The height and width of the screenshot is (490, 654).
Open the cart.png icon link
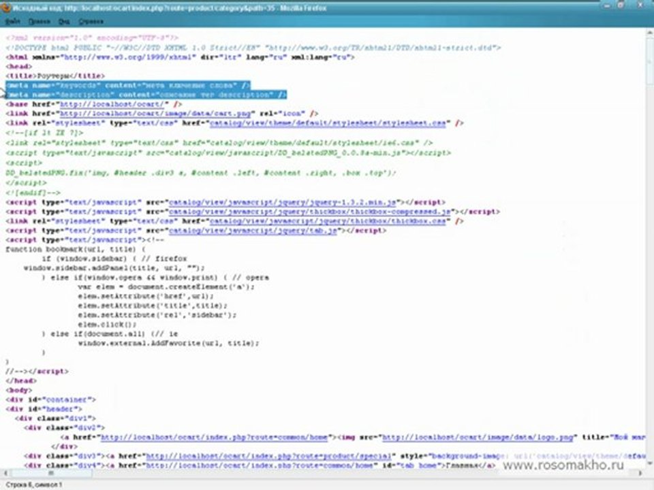coord(155,114)
